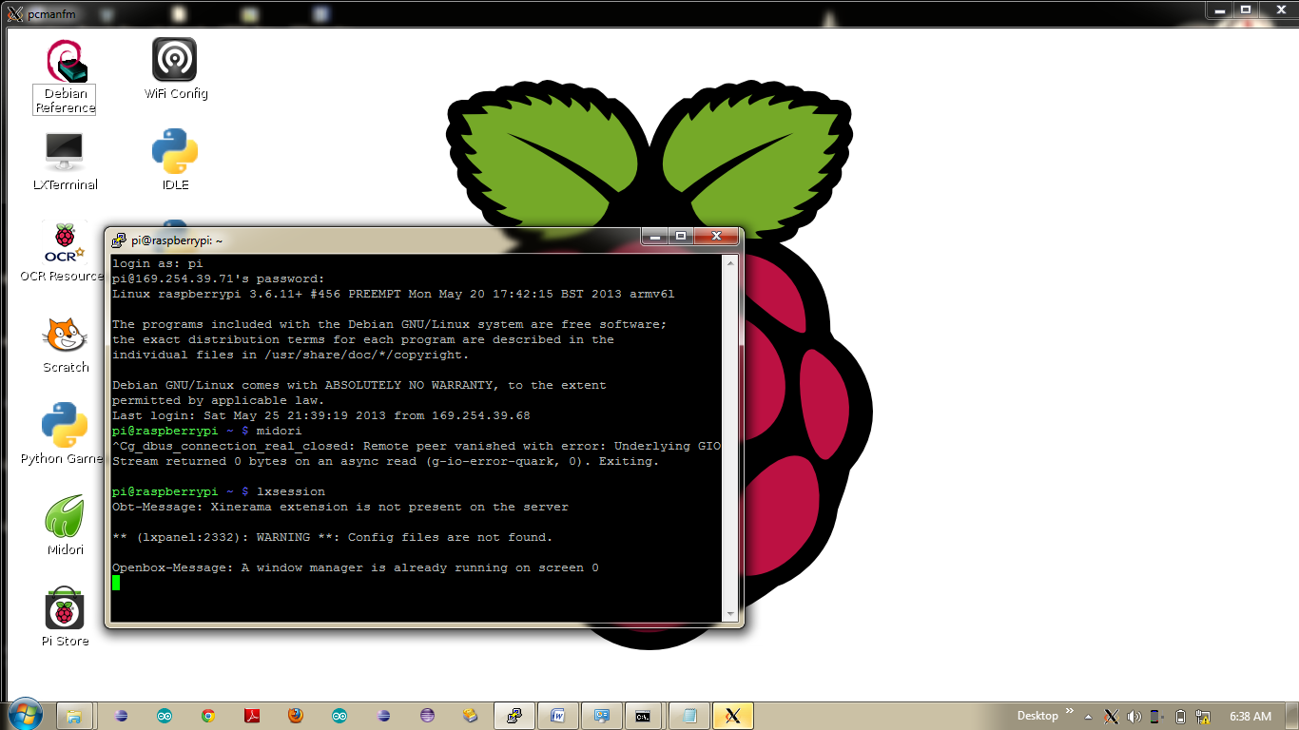Open Adobe Reader in the taskbar

[252, 716]
